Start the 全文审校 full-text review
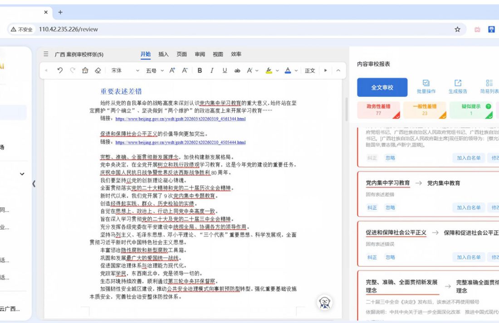 [382, 87]
